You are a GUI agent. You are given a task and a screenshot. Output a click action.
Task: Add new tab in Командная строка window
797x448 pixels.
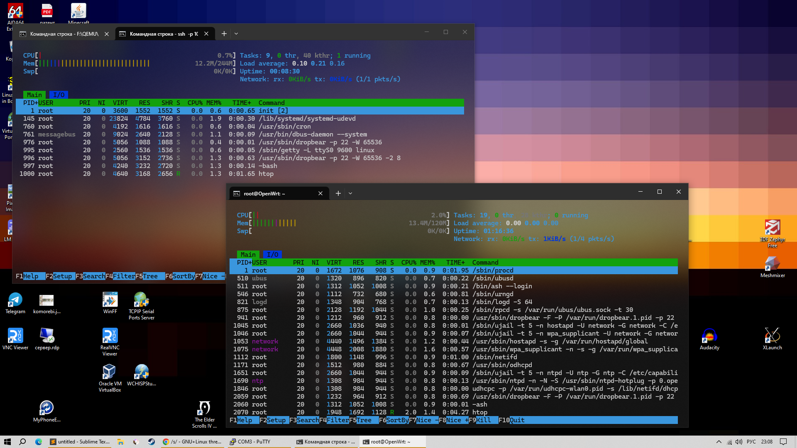[x=224, y=34]
